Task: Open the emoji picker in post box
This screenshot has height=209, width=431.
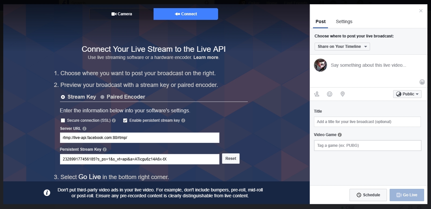Action: (x=422, y=82)
